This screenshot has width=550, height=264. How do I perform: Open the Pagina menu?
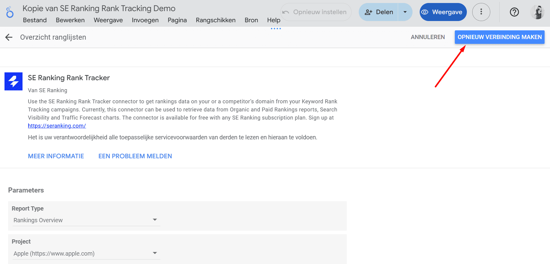(x=177, y=20)
